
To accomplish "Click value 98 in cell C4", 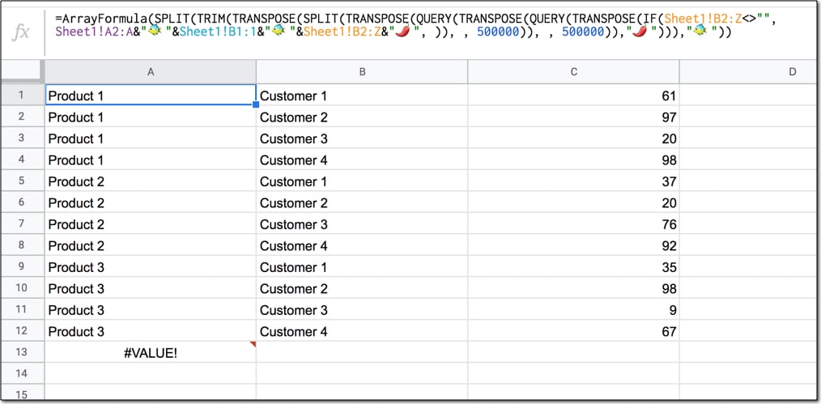I will click(x=669, y=160).
